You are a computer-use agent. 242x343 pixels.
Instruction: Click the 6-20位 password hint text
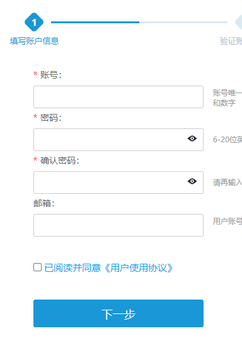[x=228, y=140]
